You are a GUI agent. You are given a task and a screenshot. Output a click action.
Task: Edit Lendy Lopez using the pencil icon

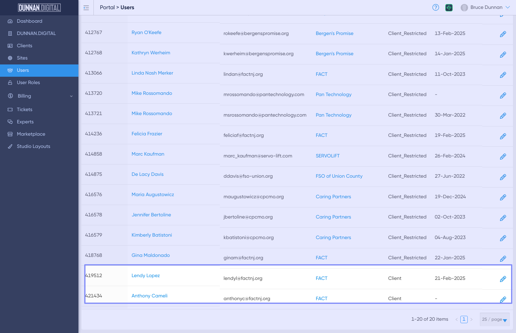click(503, 279)
